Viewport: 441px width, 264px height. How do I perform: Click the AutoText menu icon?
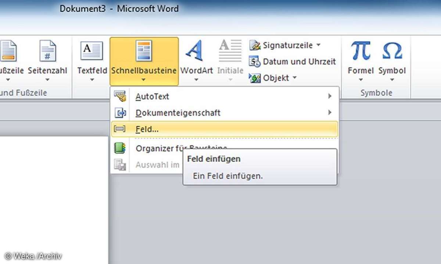pos(120,96)
